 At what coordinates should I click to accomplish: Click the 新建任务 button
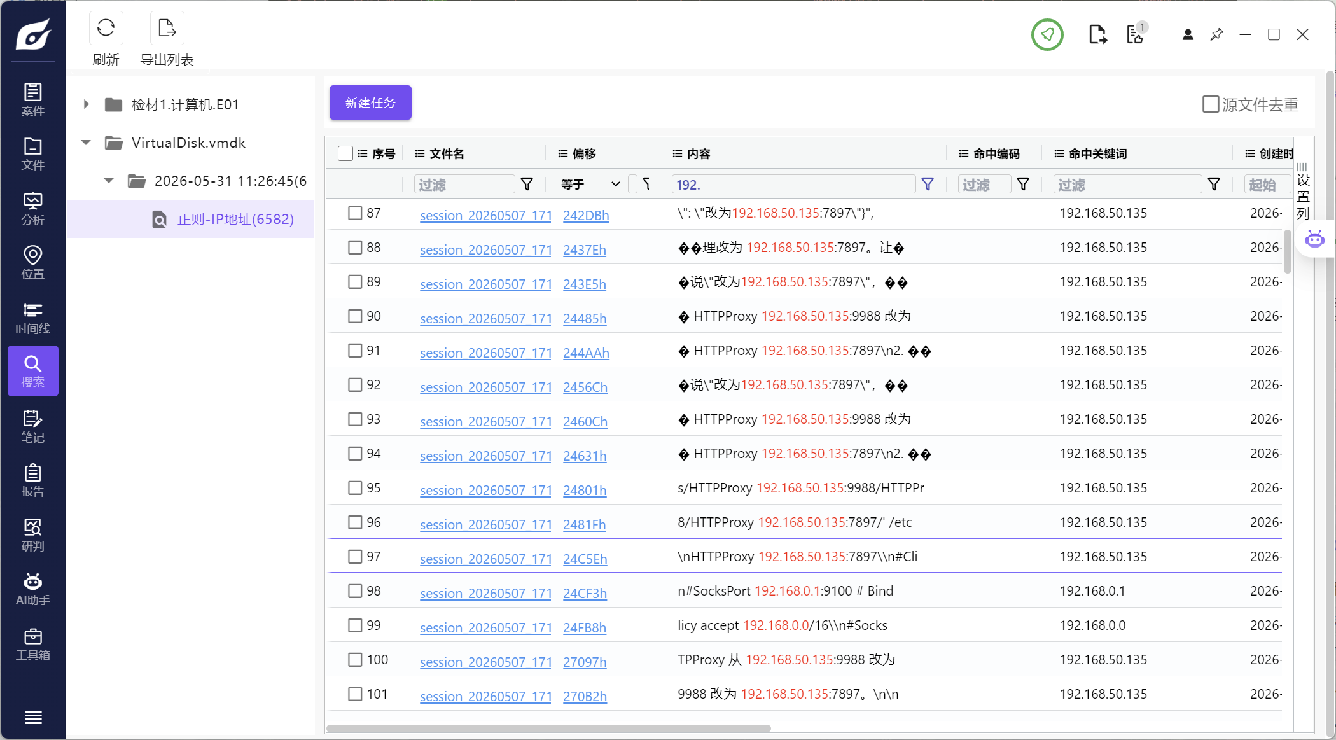point(370,102)
